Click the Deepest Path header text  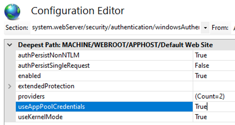point(115,45)
